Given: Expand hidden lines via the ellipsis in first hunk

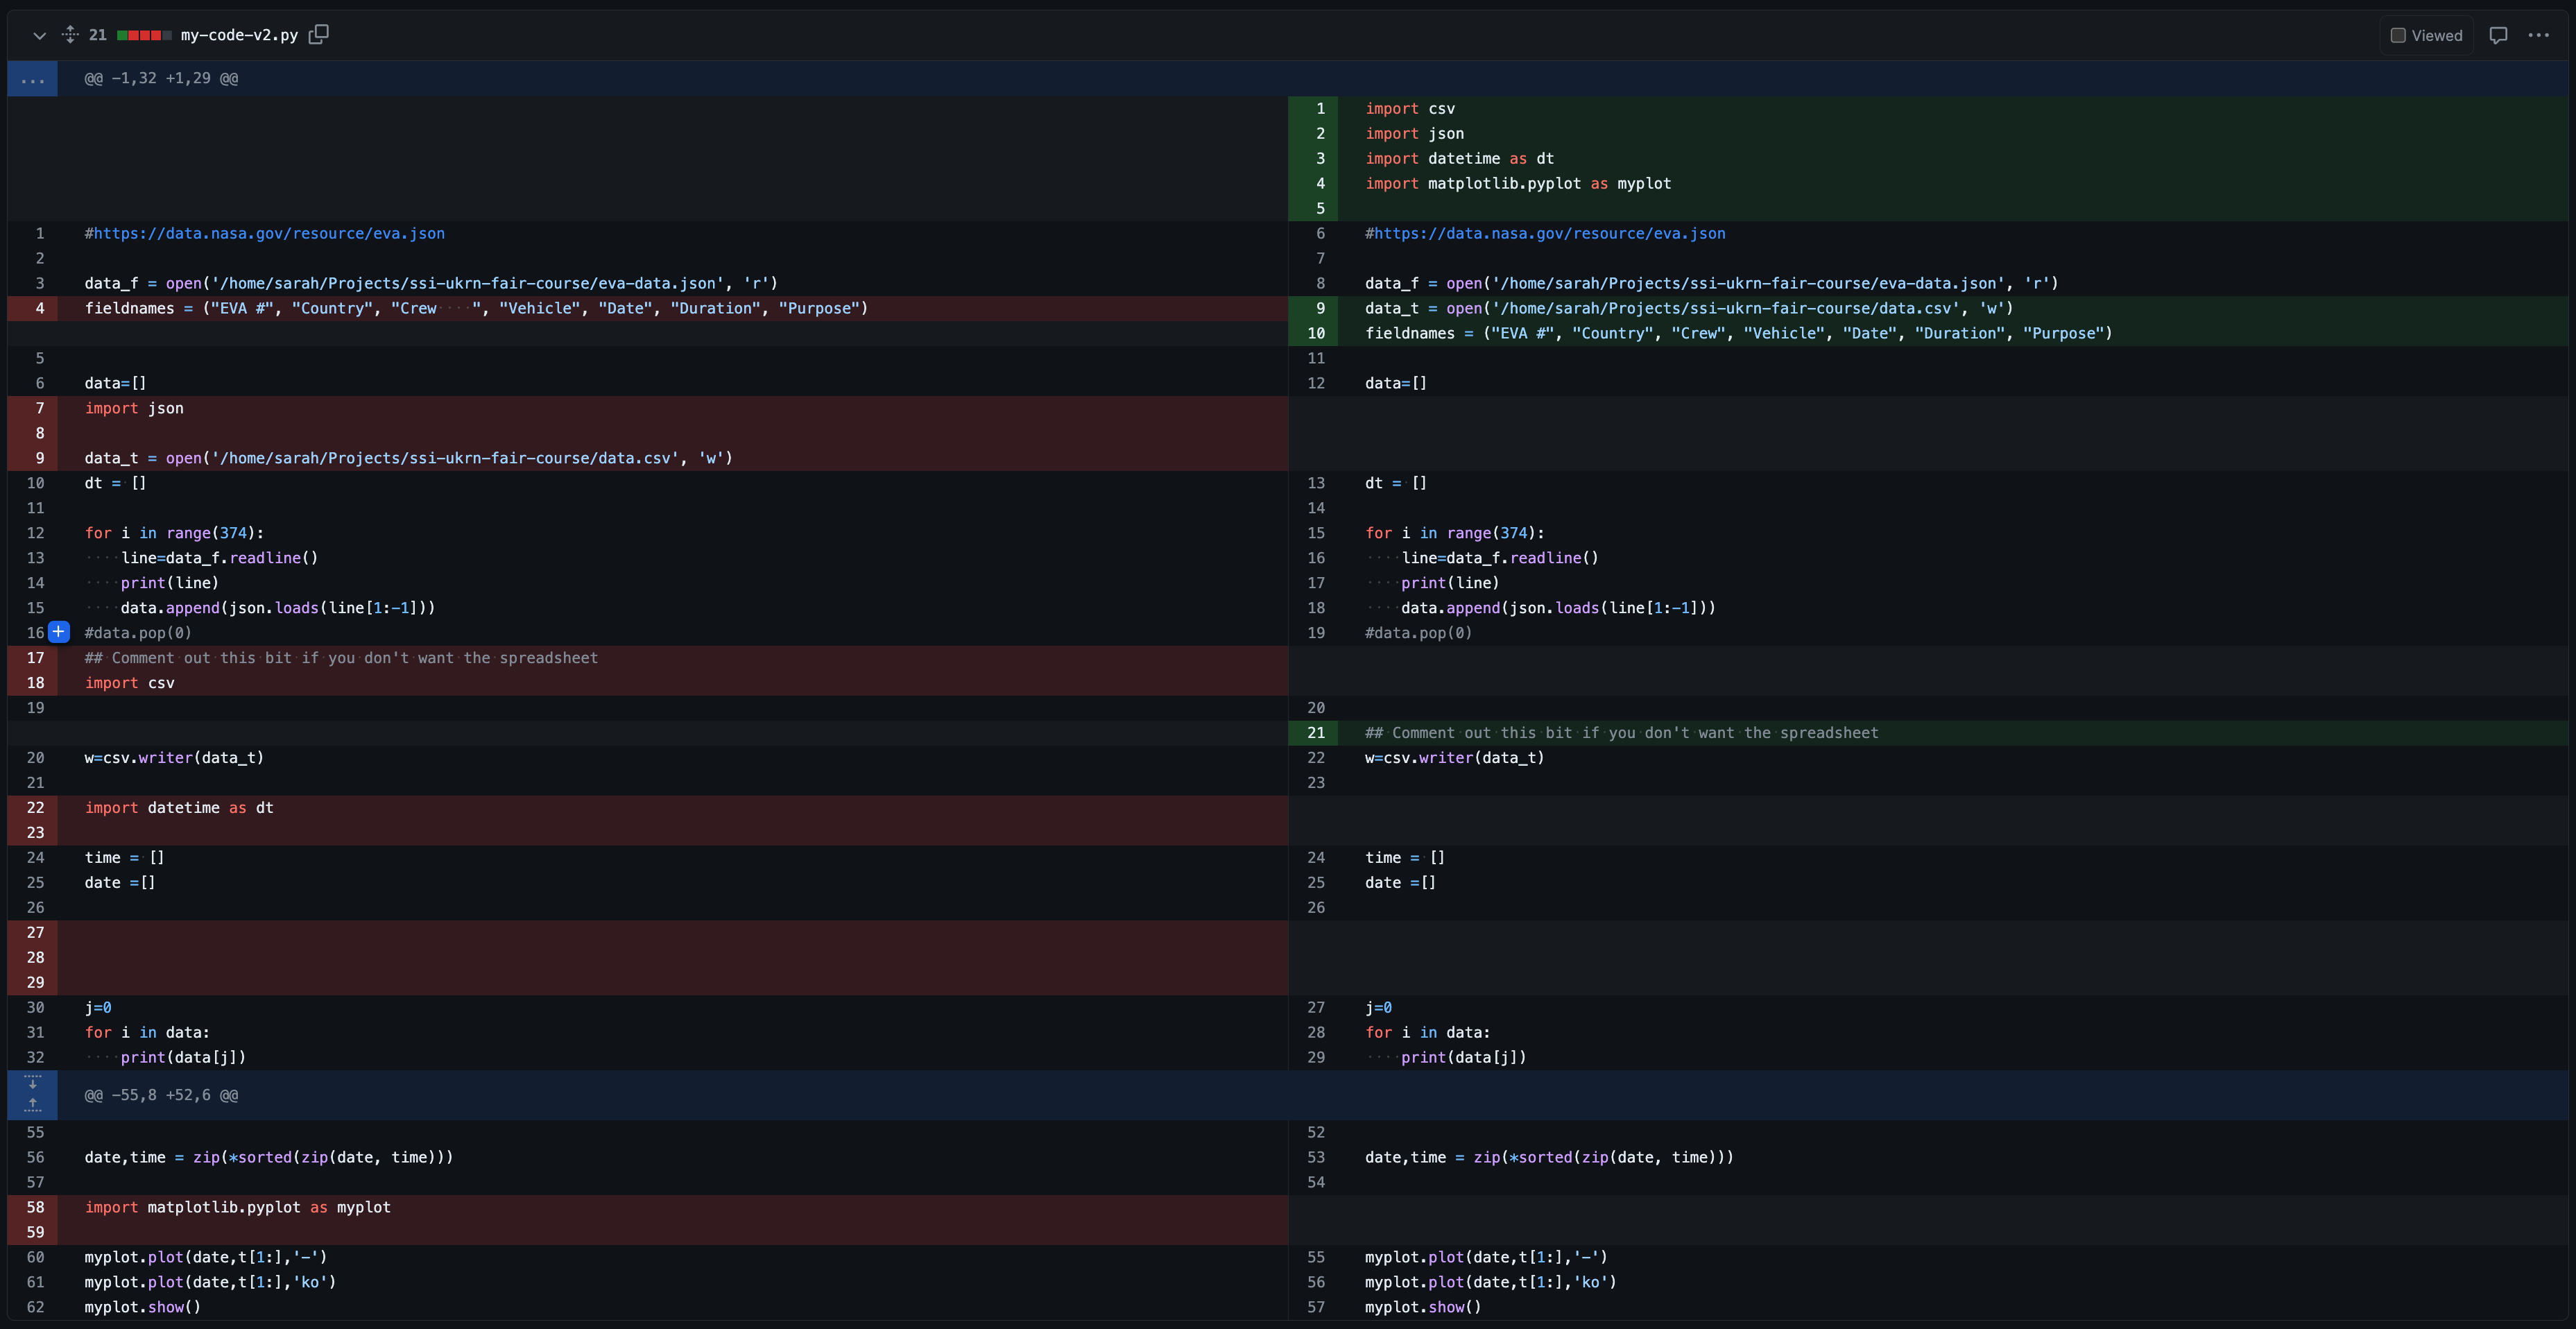Looking at the screenshot, I should (33, 79).
